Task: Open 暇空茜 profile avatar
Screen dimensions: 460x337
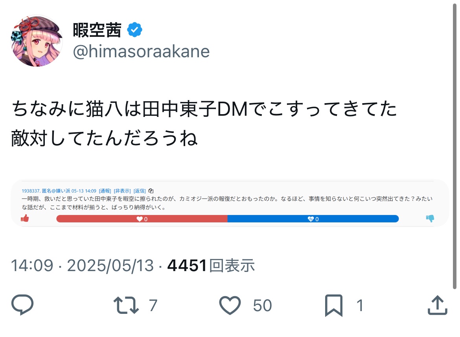Action: click(37, 41)
